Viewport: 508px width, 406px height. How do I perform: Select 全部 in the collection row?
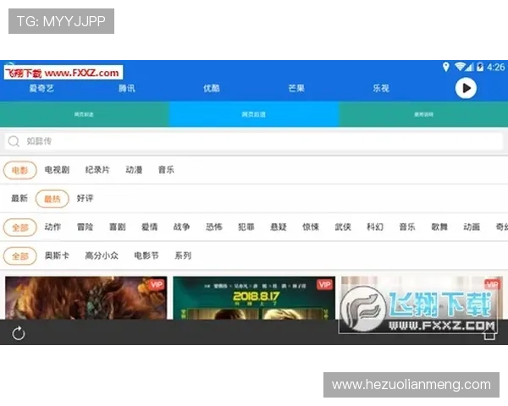click(19, 256)
